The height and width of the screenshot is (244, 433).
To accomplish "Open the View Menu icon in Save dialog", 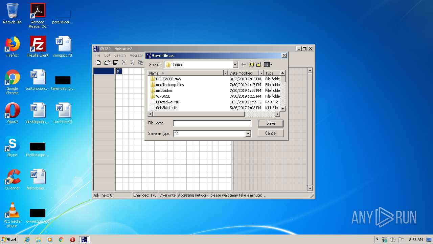I will click(x=268, y=64).
